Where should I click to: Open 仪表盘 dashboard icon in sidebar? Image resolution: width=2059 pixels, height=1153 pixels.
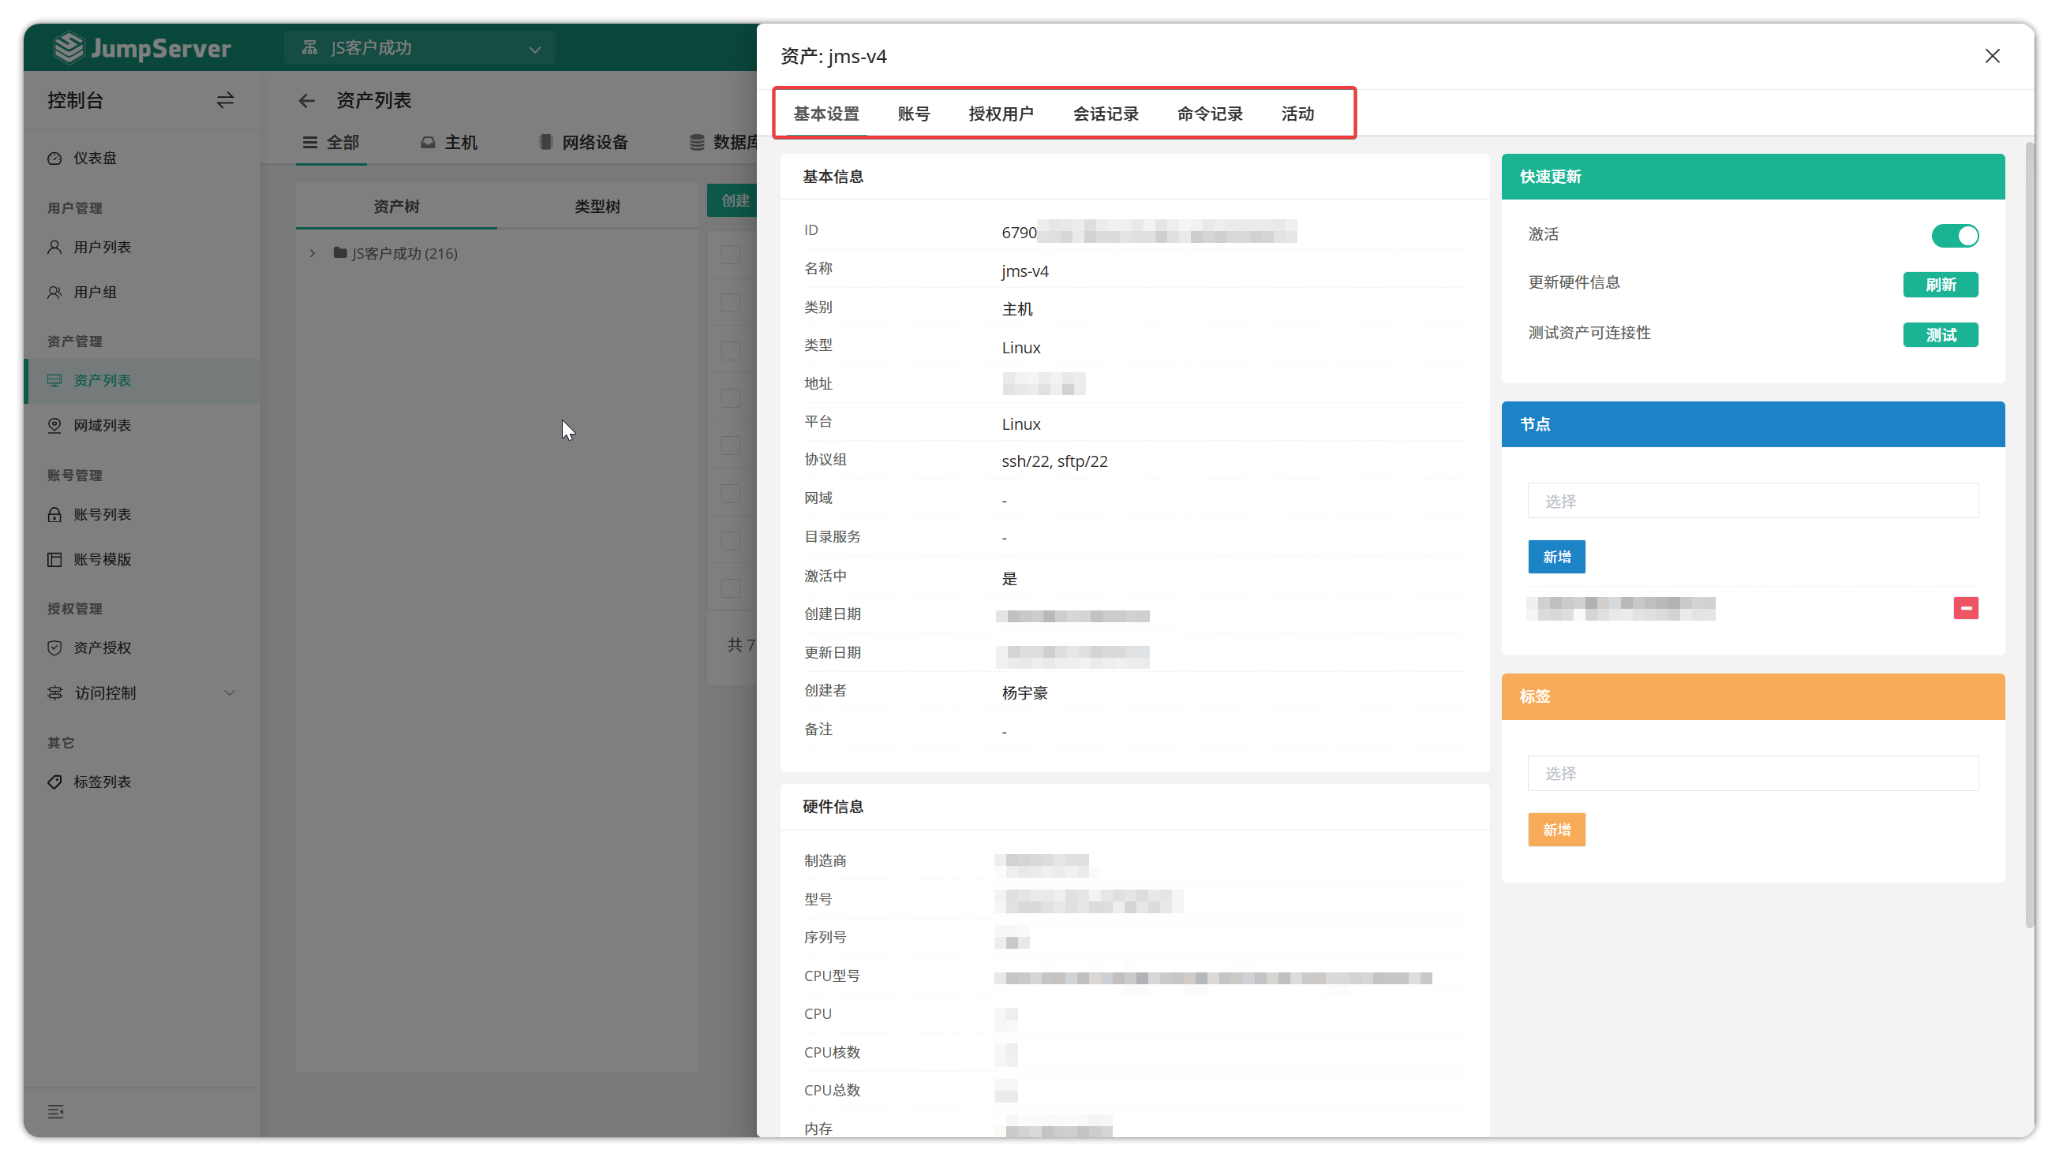[54, 158]
